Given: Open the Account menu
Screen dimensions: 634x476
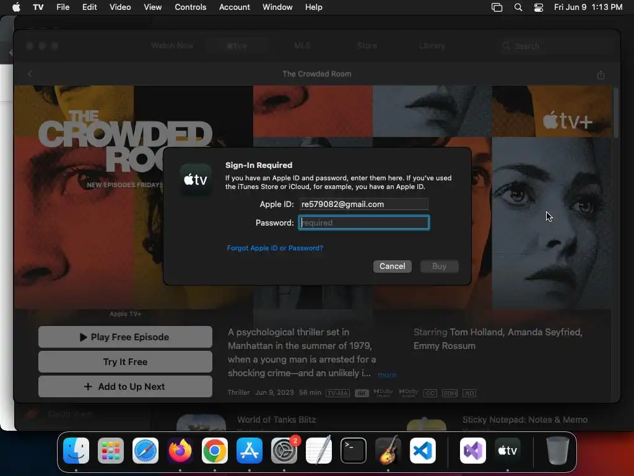Looking at the screenshot, I should 235,7.
